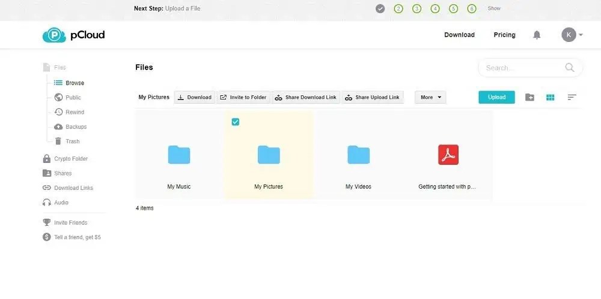The width and height of the screenshot is (601, 299).
Task: Click the Trash bin icon
Action: pos(58,141)
